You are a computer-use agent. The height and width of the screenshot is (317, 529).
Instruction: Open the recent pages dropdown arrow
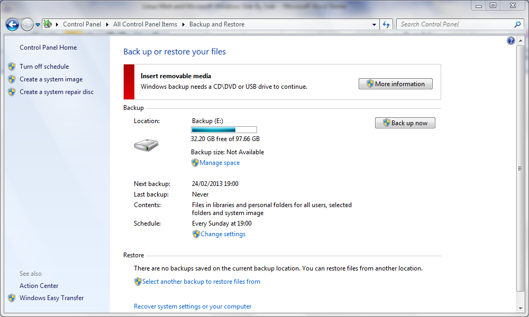pos(38,25)
